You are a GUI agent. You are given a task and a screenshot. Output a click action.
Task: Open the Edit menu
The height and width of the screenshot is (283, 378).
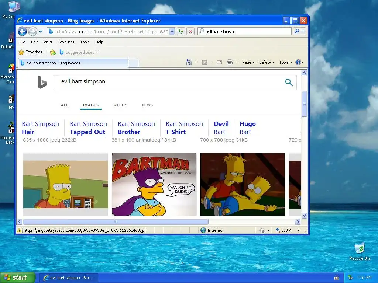pyautogui.click(x=34, y=42)
